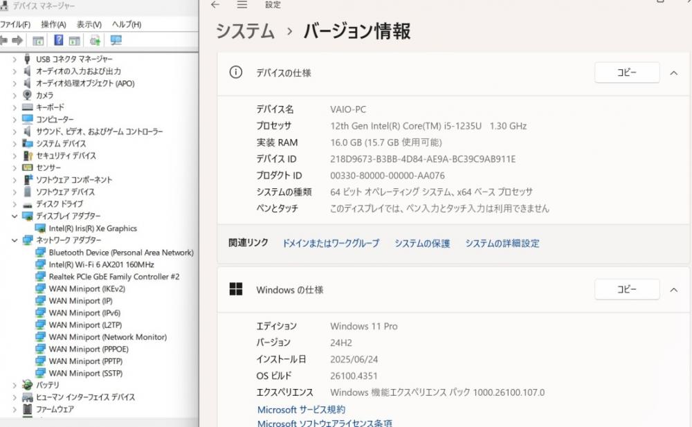
Task: Select the バッテリ category icon
Action: [x=28, y=385]
